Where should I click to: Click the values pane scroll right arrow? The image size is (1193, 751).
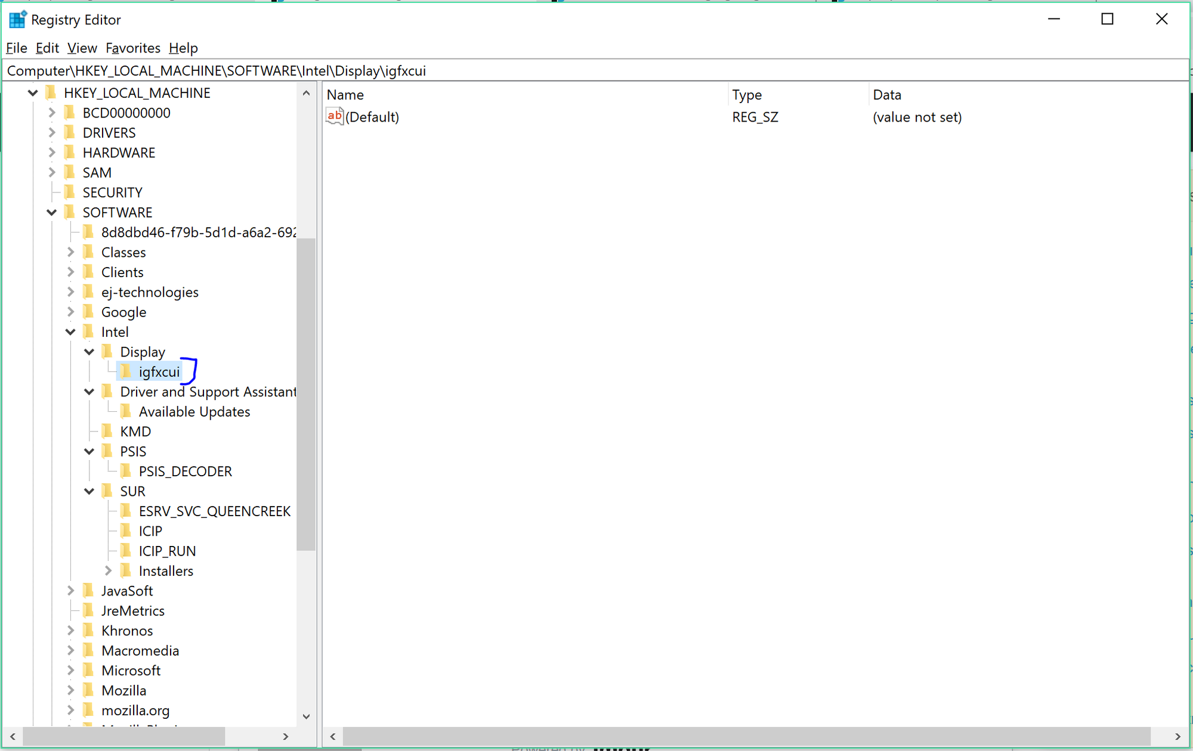[x=1177, y=737]
